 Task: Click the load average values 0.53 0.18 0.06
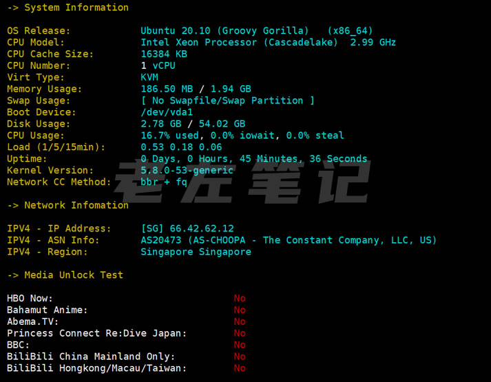tap(181, 147)
